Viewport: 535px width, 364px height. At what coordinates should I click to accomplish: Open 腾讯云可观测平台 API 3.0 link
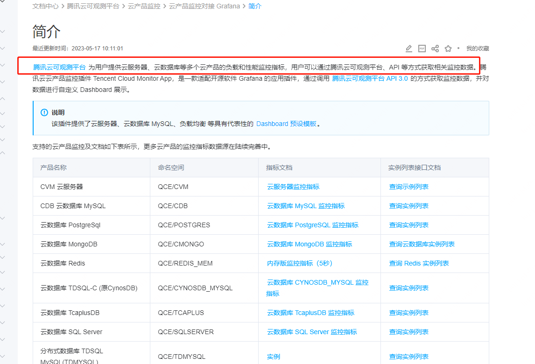(370, 78)
